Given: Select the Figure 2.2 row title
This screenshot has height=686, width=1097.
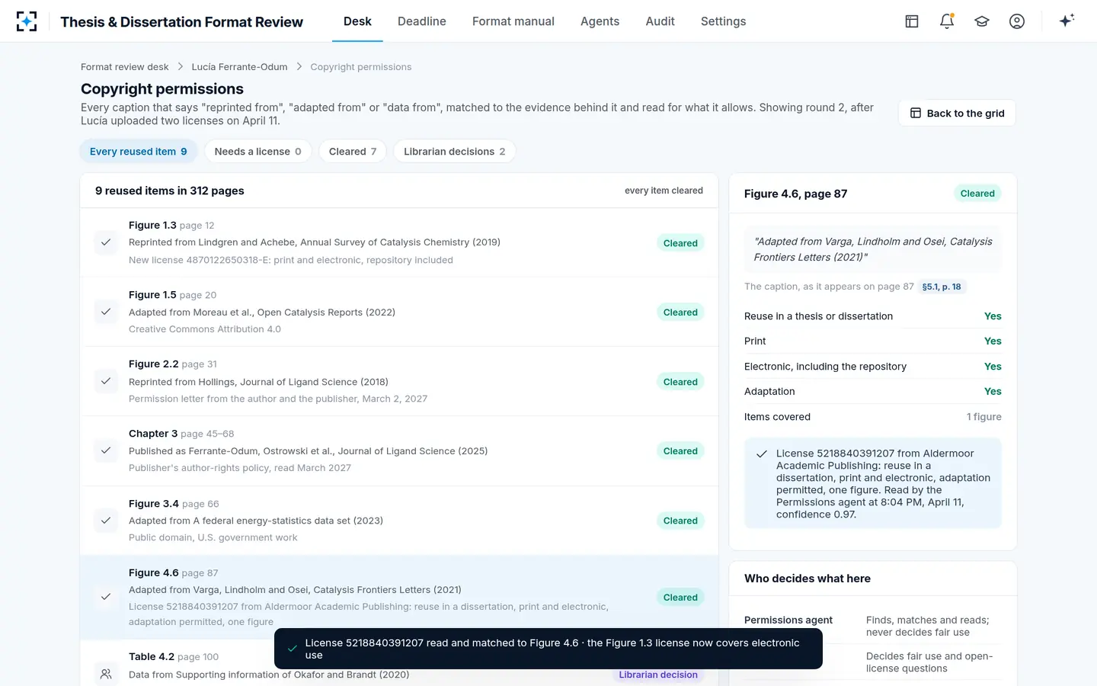Looking at the screenshot, I should pos(154,364).
